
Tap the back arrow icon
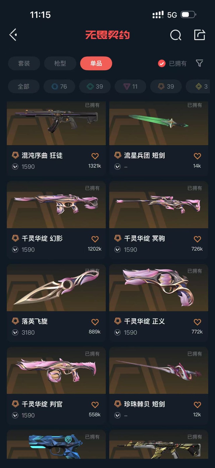coord(13,35)
